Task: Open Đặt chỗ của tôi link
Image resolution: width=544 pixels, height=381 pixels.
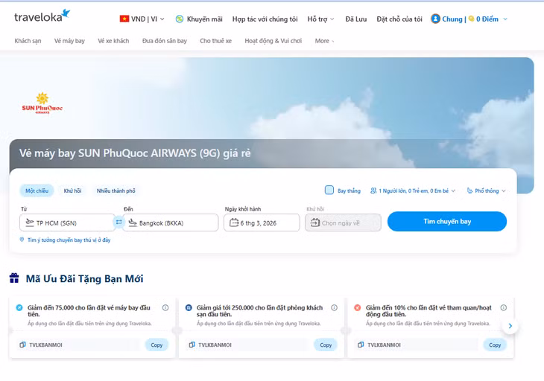Action: (x=399, y=19)
